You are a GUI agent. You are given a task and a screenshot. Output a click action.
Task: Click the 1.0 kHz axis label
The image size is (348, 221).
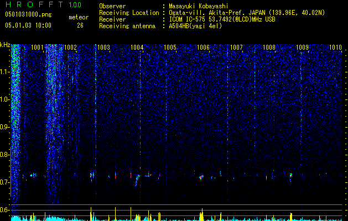(4, 99)
